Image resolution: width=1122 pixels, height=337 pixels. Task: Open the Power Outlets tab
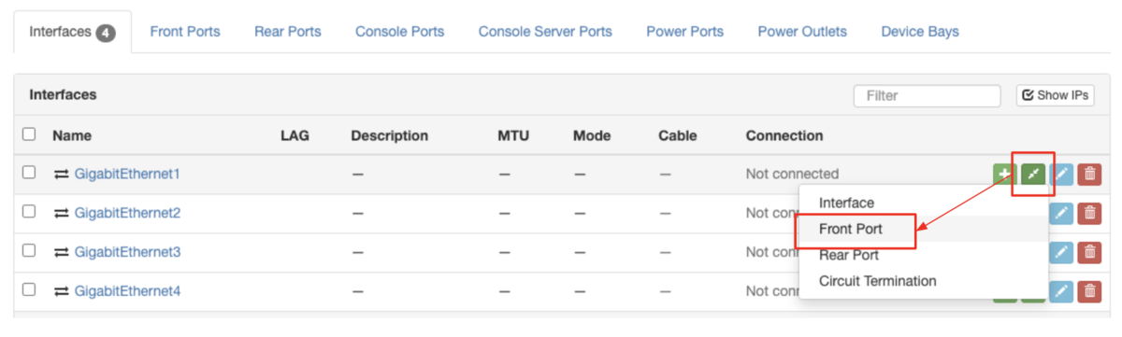coord(802,32)
